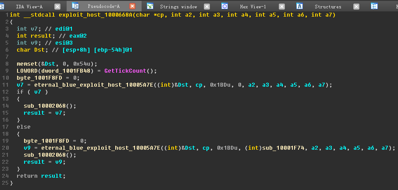
Task: Click the Structures tab 'A' icon
Action: [x=299, y=6]
